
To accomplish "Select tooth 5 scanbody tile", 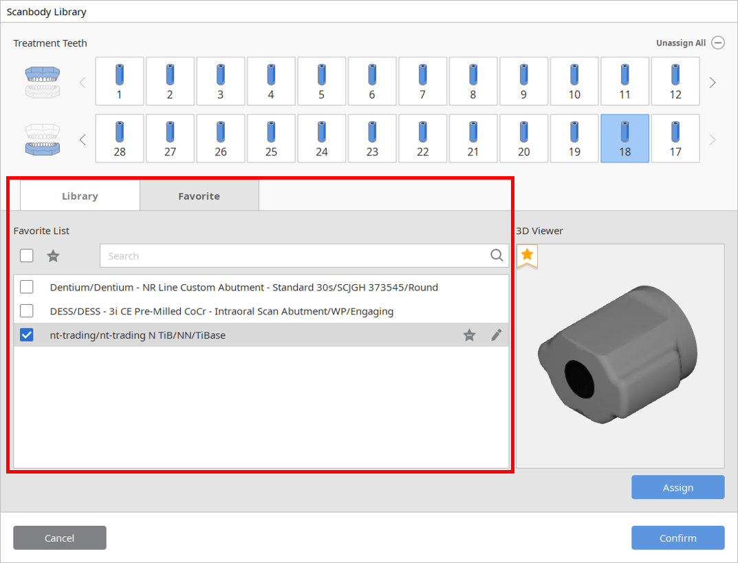I will tap(321, 81).
